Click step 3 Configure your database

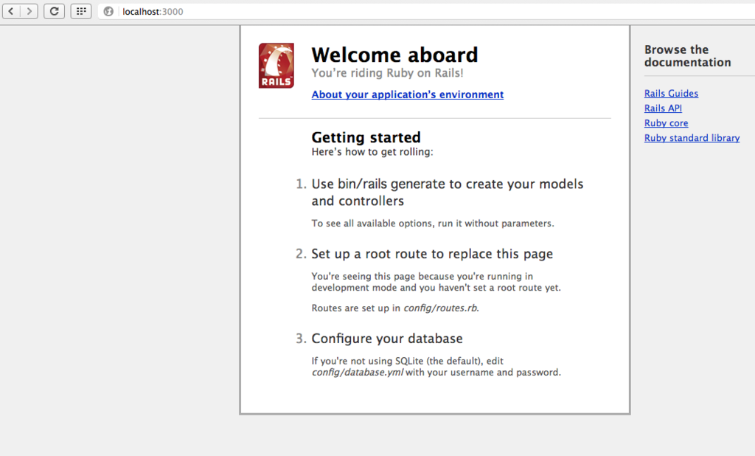click(x=386, y=339)
